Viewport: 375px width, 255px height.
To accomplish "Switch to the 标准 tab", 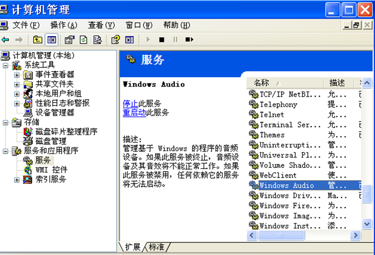I will 157,247.
